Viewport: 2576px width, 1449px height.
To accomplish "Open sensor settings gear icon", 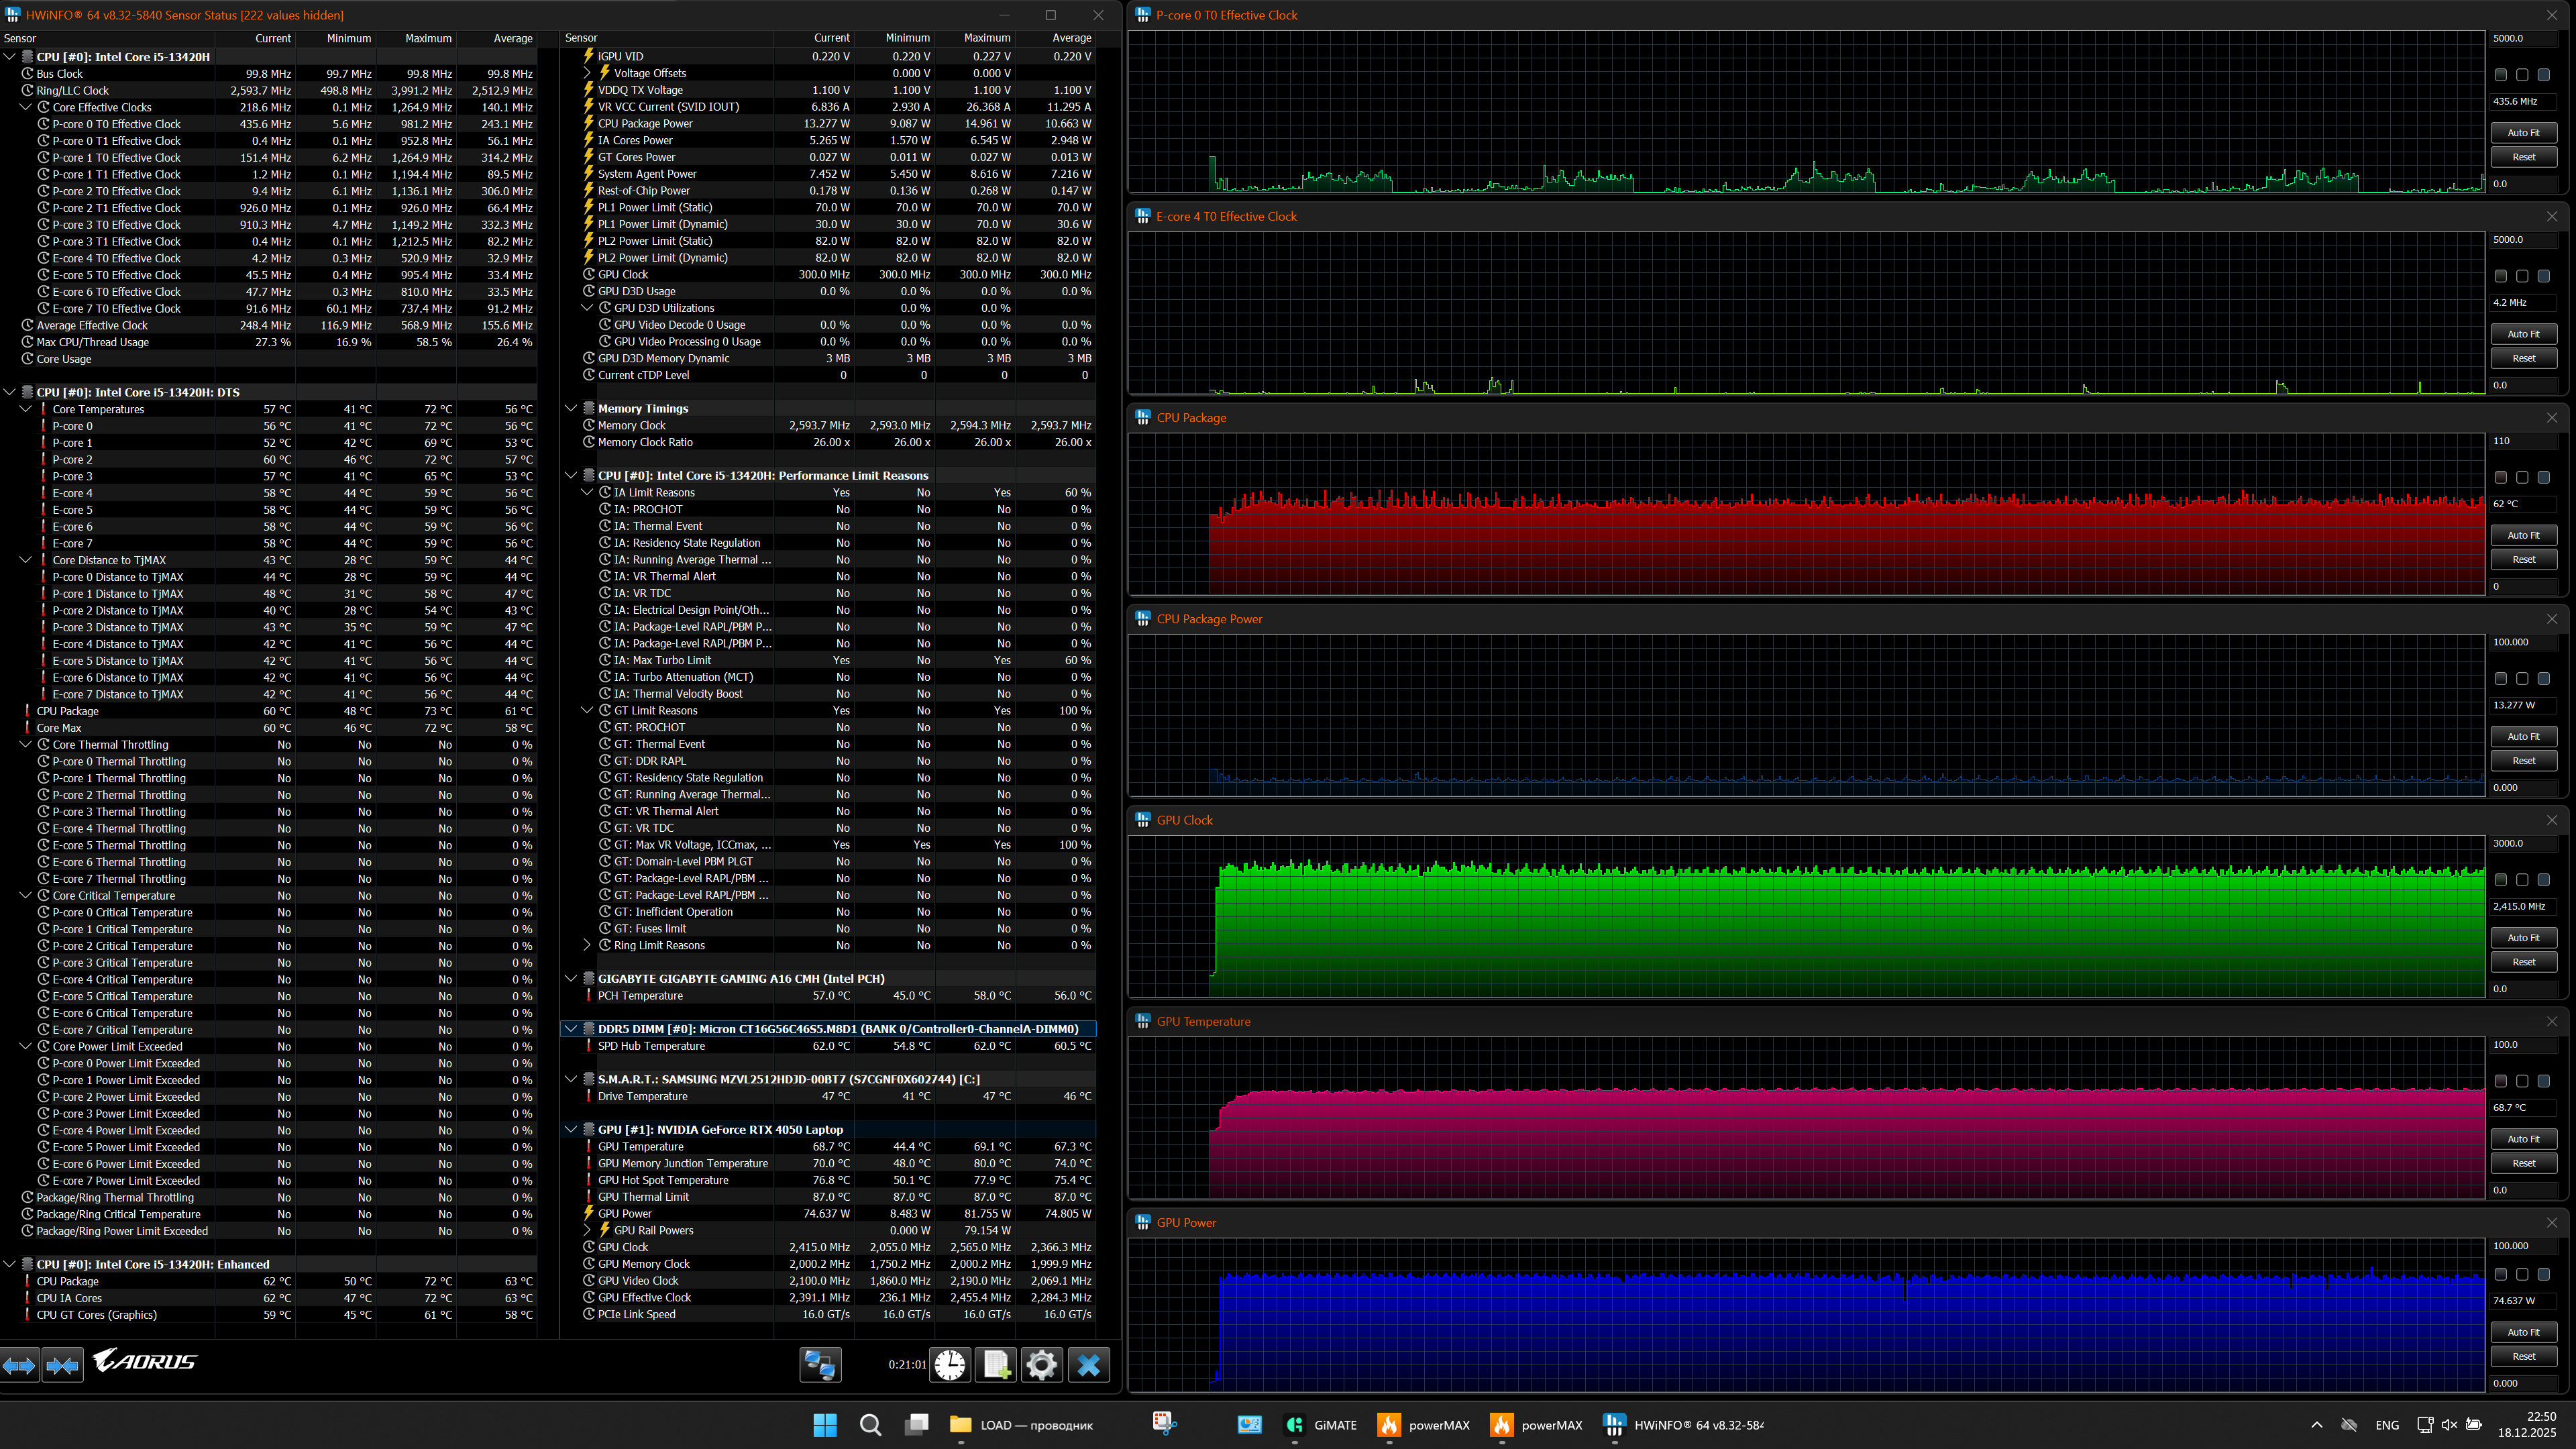I will pos(1041,1365).
